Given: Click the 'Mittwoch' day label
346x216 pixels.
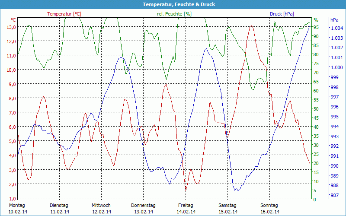Looking at the screenshot, I should (x=101, y=205).
